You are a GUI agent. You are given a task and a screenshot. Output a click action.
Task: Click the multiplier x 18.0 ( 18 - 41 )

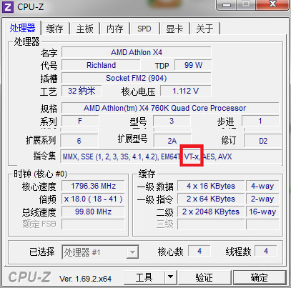click(93, 199)
